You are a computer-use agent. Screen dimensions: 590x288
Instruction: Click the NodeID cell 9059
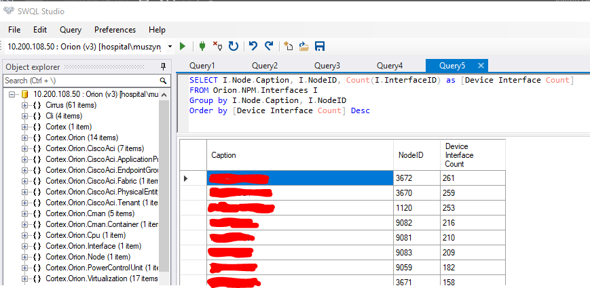point(417,268)
